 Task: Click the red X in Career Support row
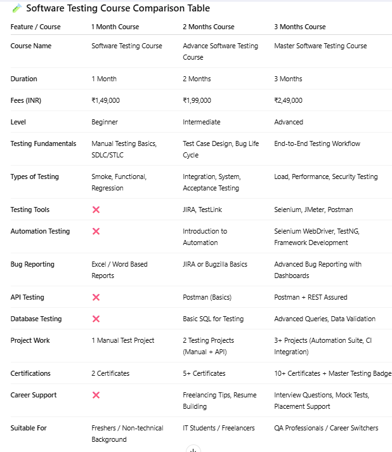click(x=96, y=395)
